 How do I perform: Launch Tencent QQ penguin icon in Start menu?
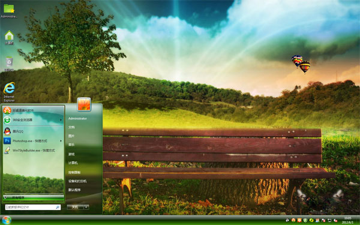point(7,131)
